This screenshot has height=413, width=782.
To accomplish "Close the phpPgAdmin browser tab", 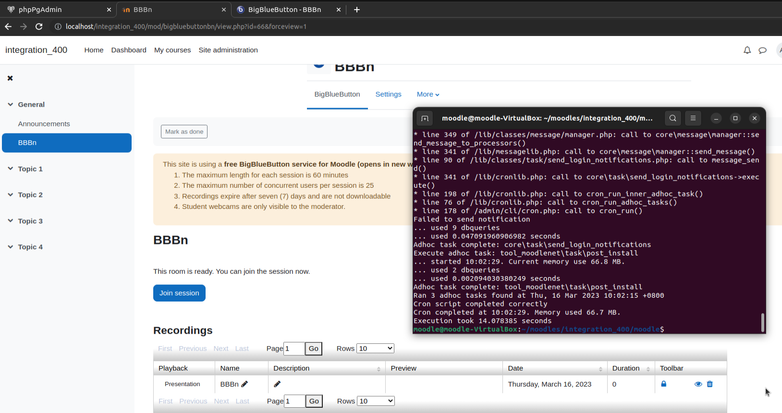I will click(109, 10).
